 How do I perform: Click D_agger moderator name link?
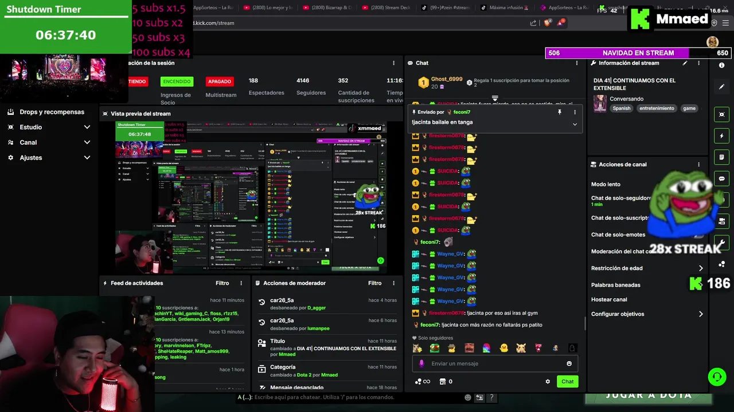point(317,308)
